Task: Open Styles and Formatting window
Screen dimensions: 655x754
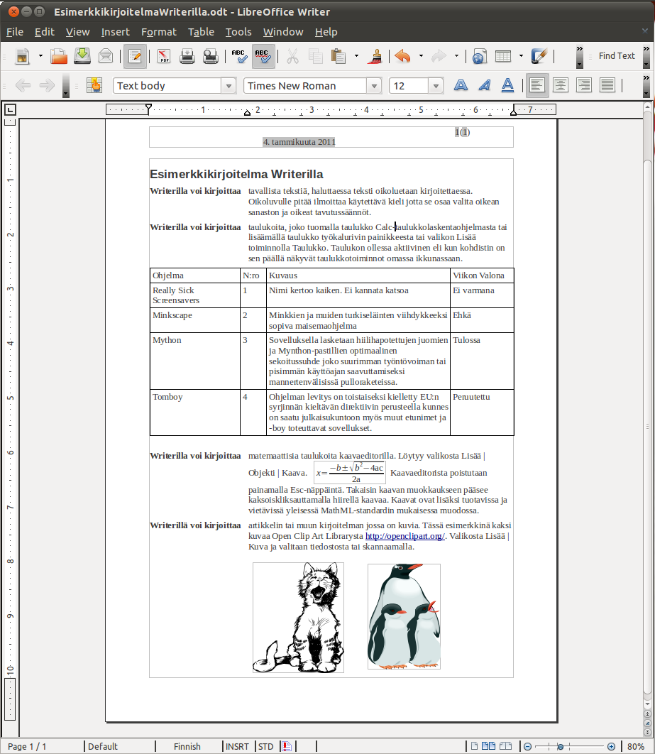Action: (94, 86)
